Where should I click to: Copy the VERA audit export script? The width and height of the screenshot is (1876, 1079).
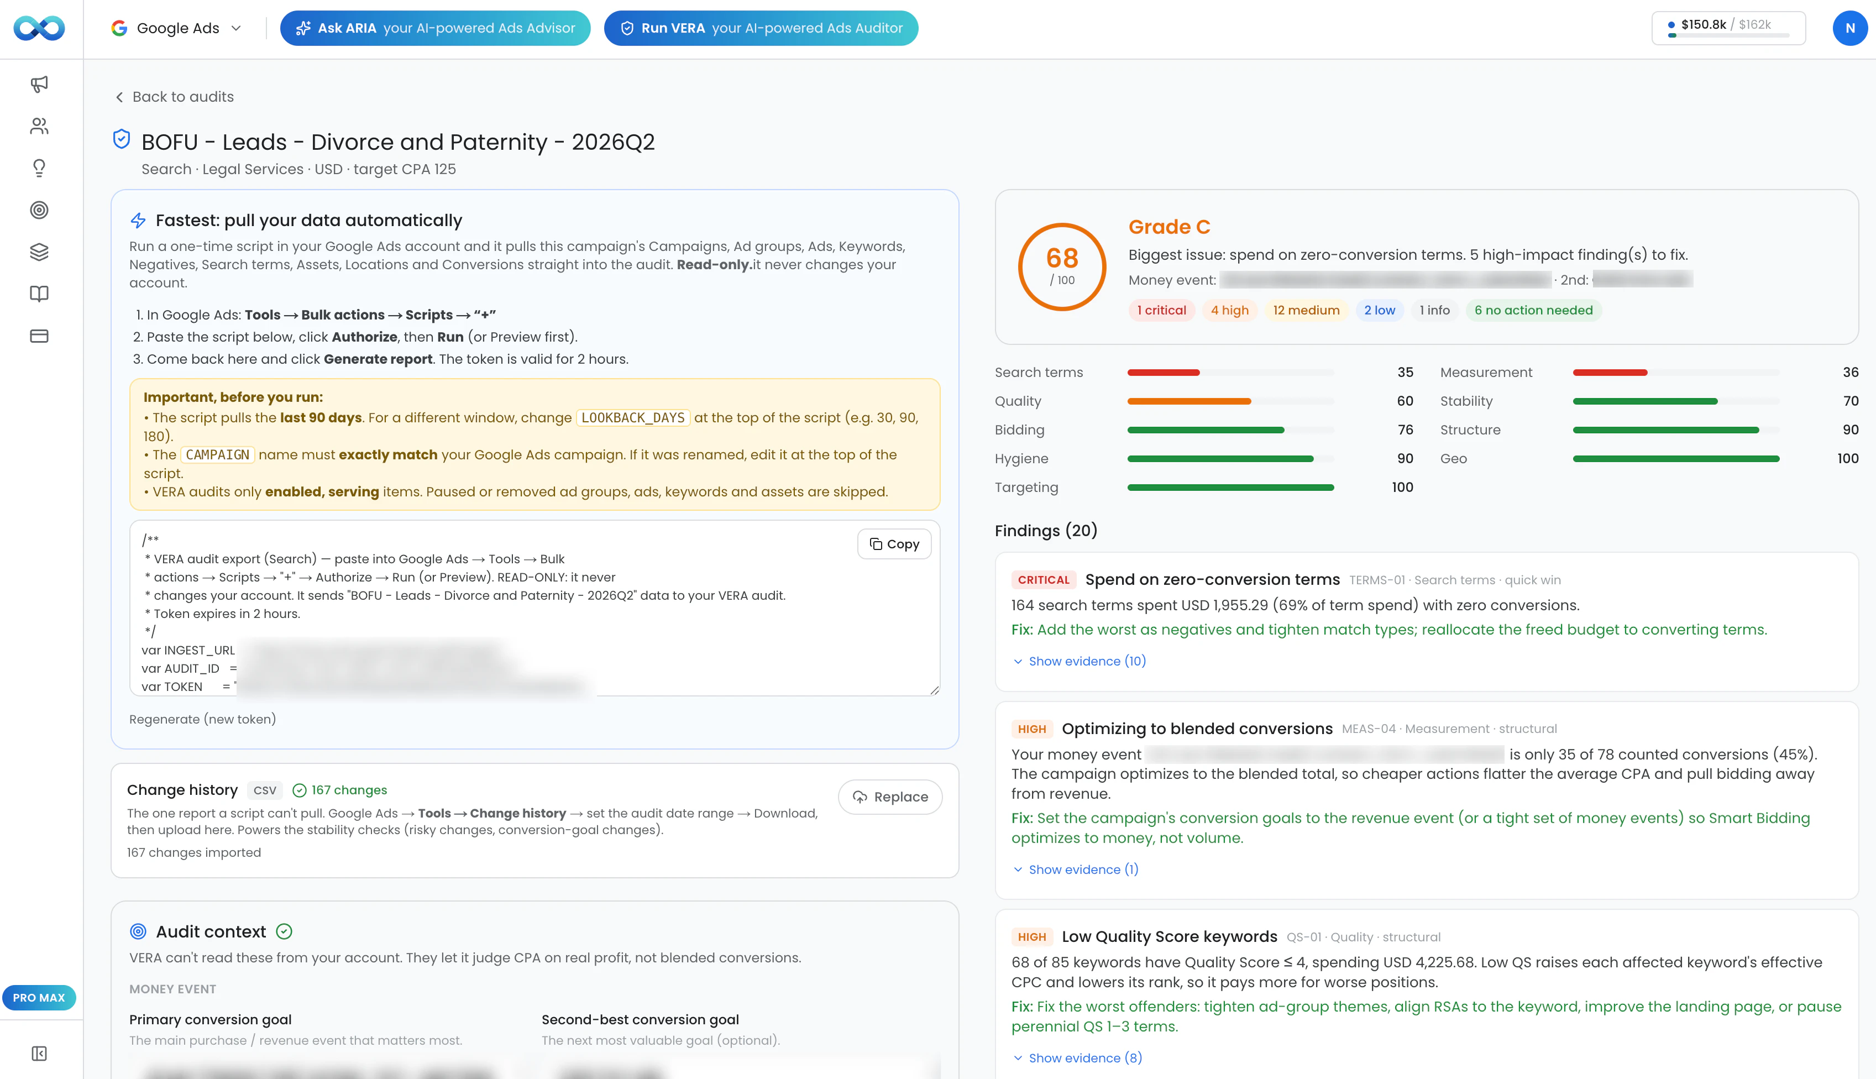click(894, 544)
